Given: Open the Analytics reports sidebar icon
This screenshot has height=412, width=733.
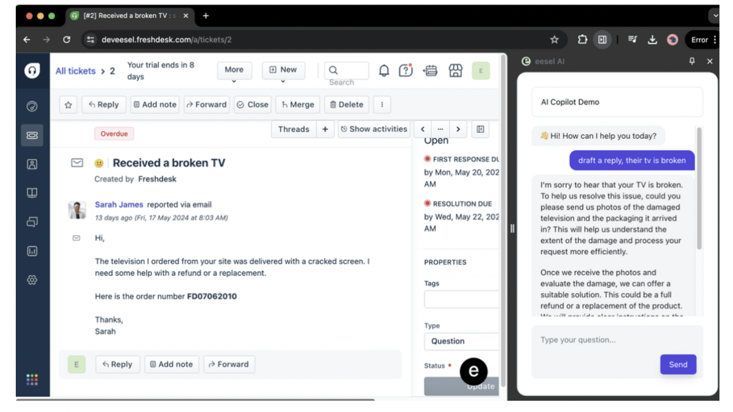Looking at the screenshot, I should coord(32,251).
